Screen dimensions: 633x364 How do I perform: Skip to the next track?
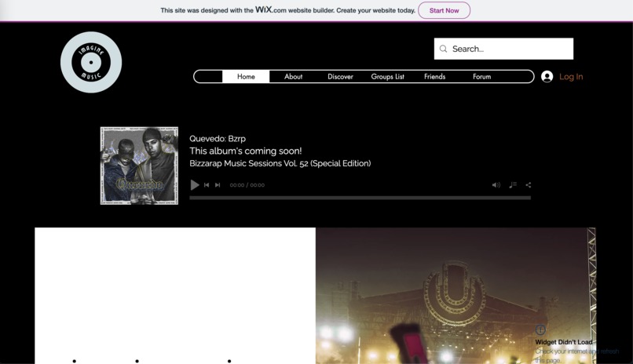click(218, 185)
